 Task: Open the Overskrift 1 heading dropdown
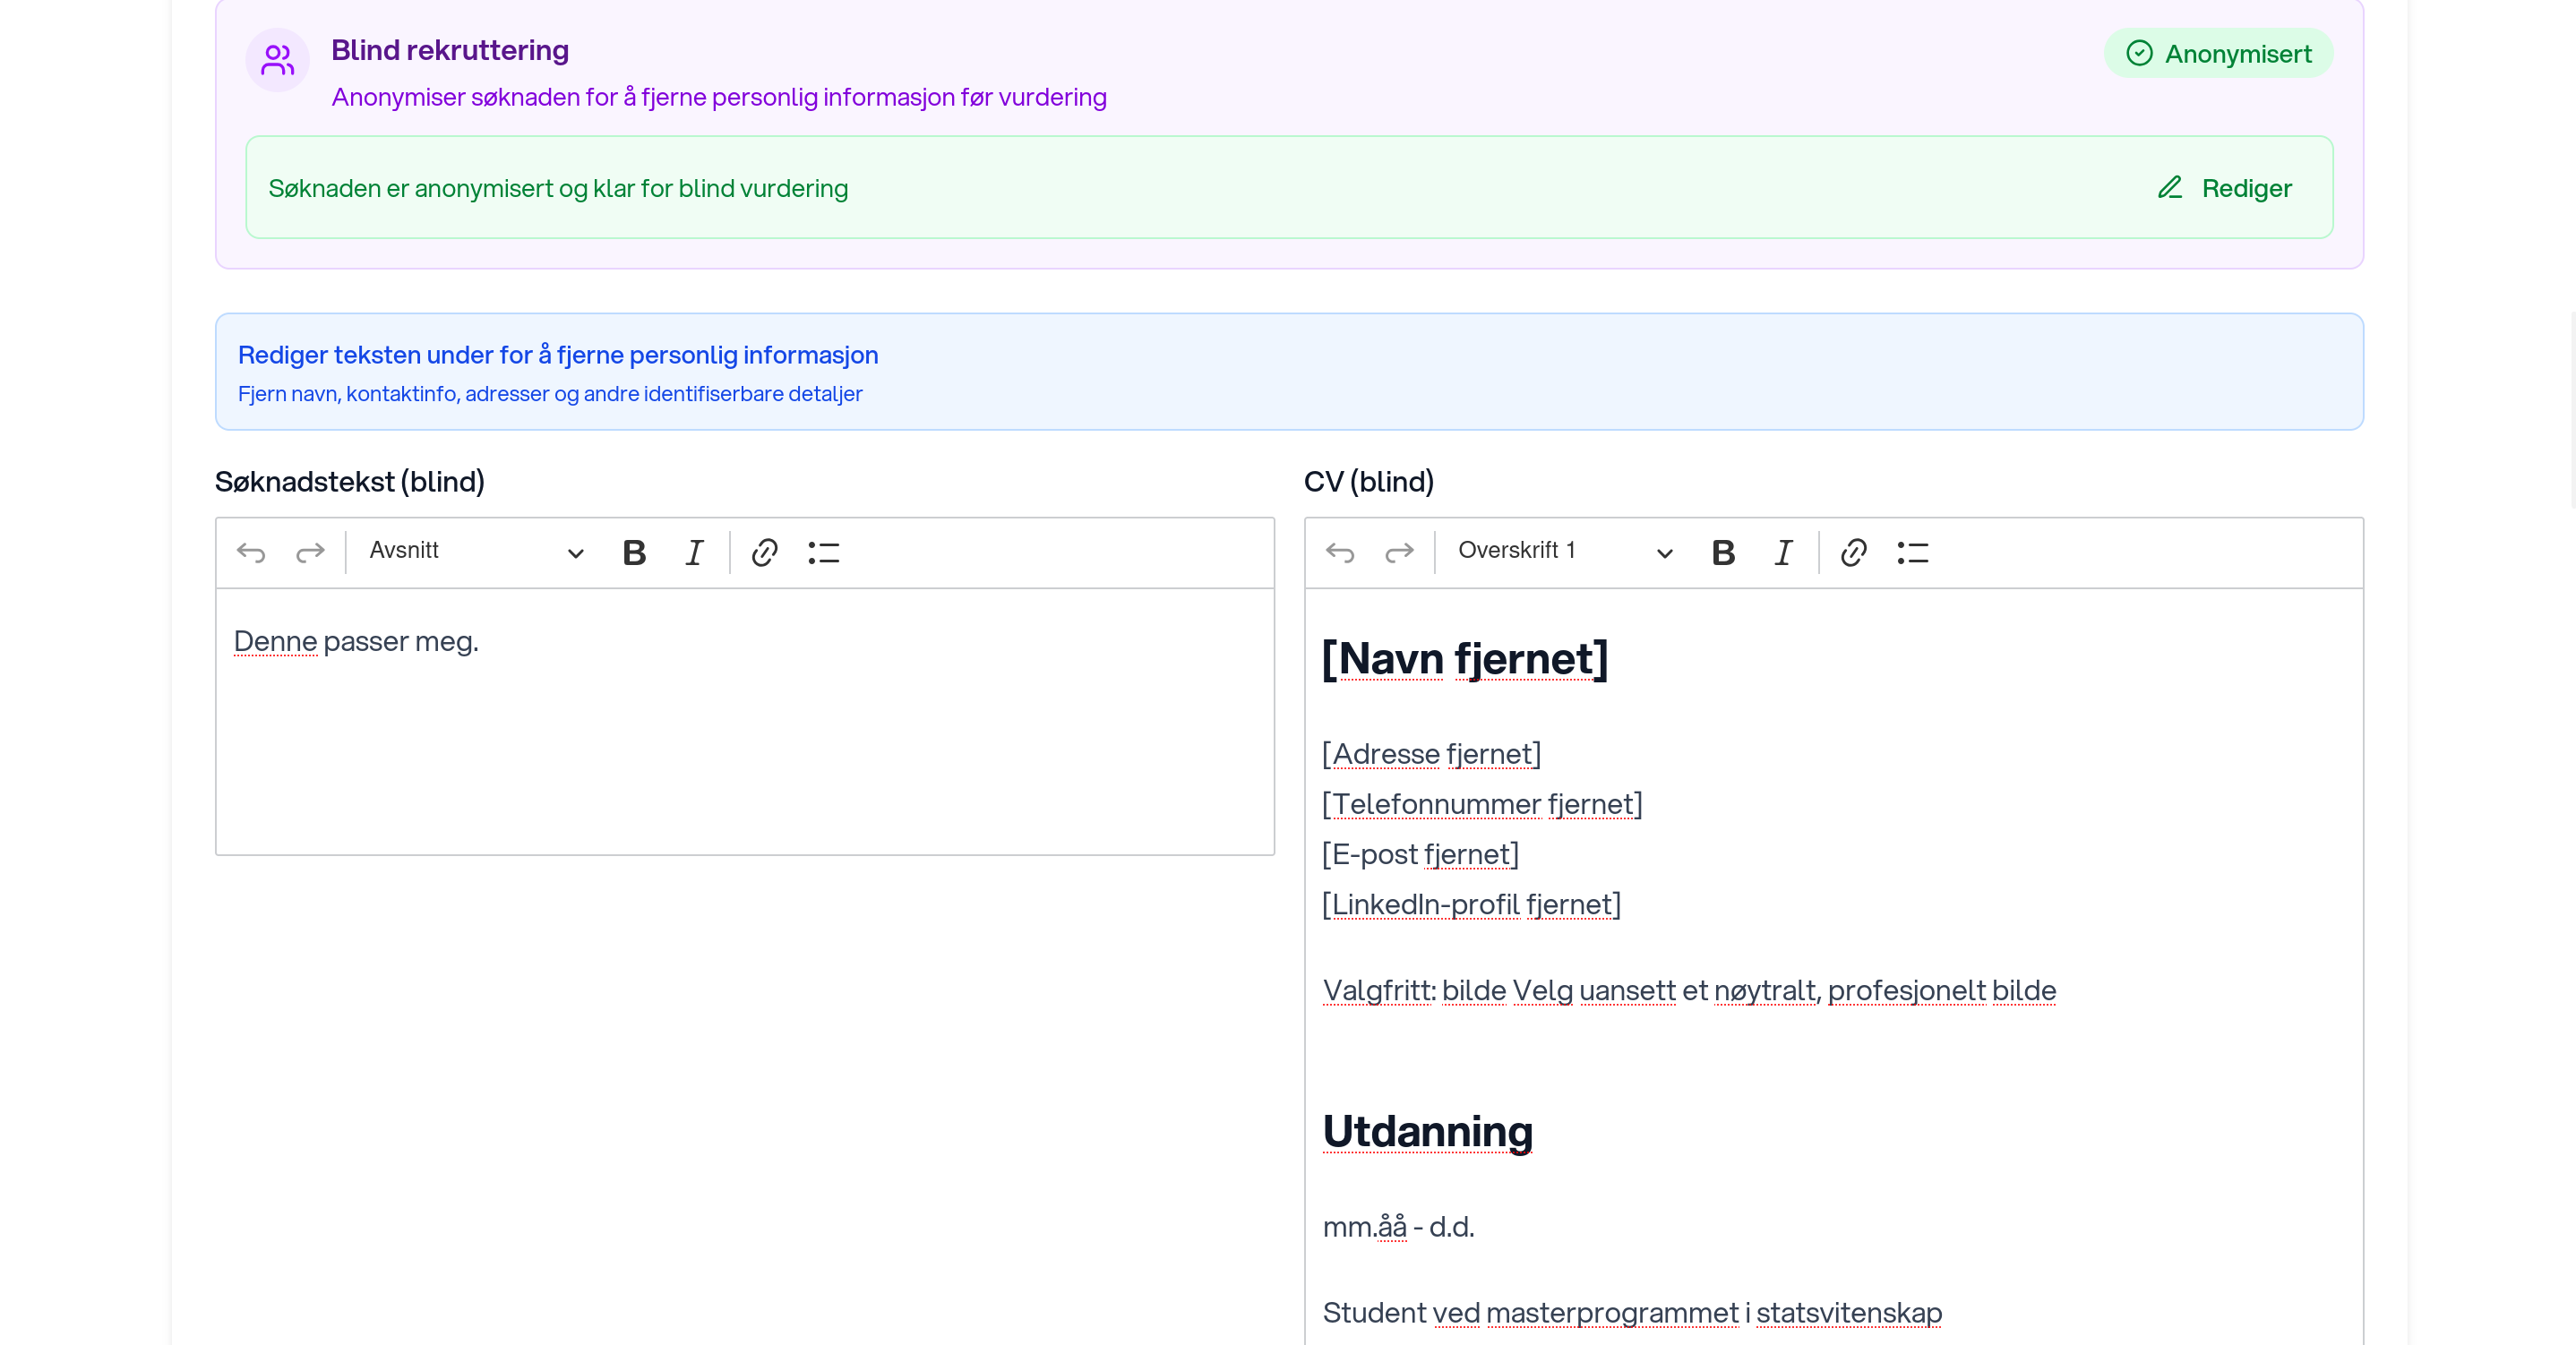(x=1564, y=552)
